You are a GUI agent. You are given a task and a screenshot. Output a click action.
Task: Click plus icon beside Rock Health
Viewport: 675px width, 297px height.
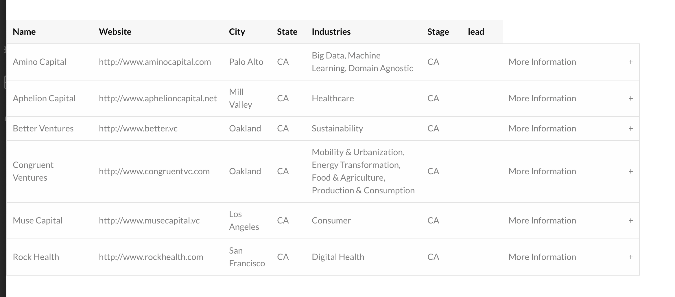pyautogui.click(x=630, y=257)
